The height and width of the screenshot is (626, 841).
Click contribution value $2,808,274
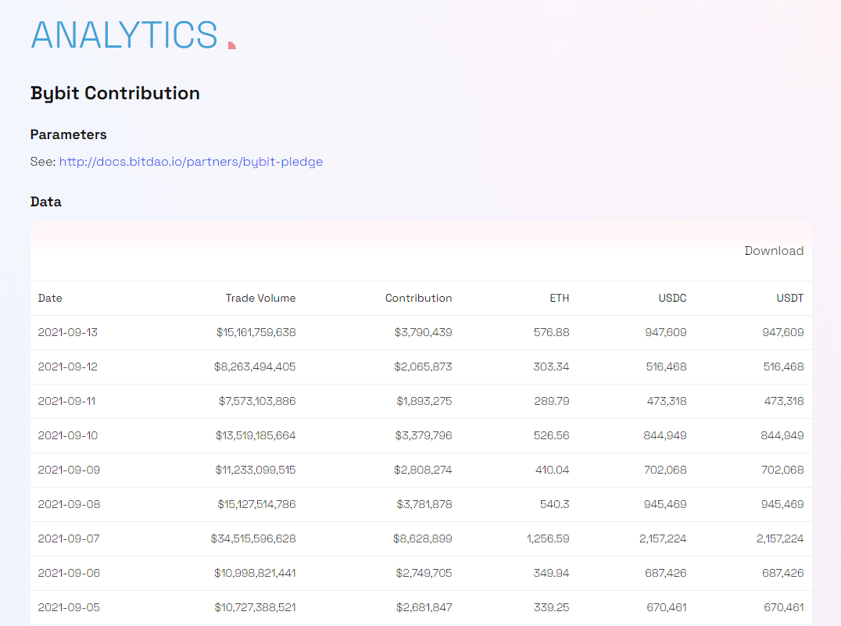point(423,470)
